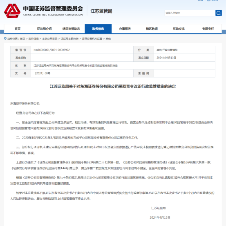This screenshot has width=226, height=226.
Task: Click the location pin icon in breadcrumb
Action: (x=5, y=38)
